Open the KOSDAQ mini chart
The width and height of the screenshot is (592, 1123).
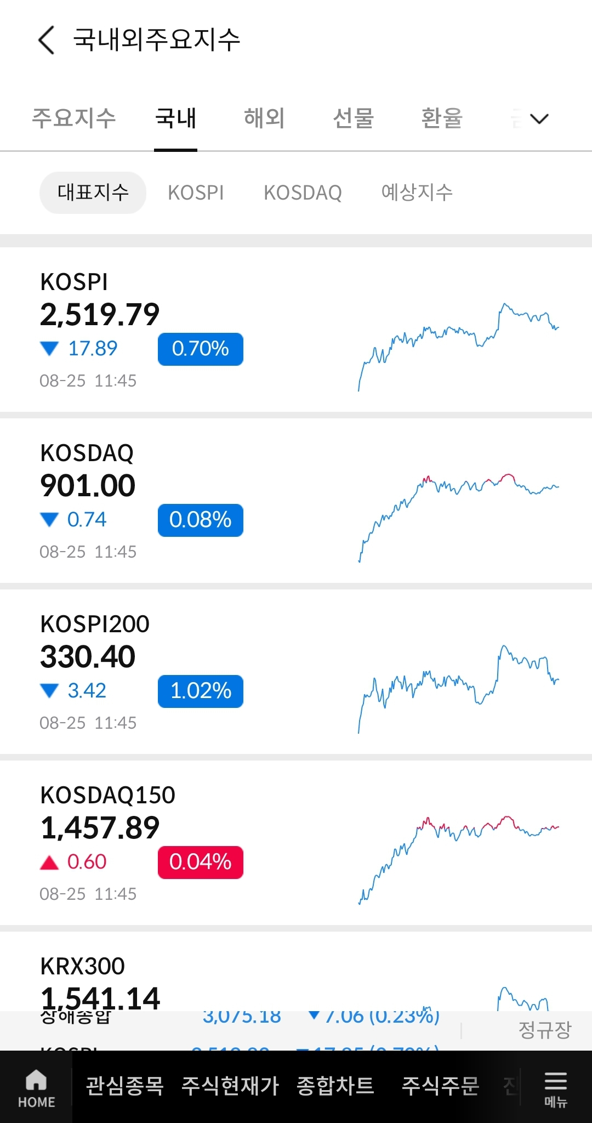(x=458, y=517)
